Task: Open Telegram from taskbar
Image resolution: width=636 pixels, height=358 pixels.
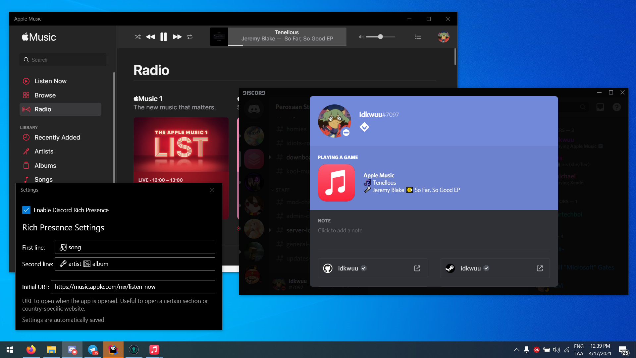Action: point(93,350)
